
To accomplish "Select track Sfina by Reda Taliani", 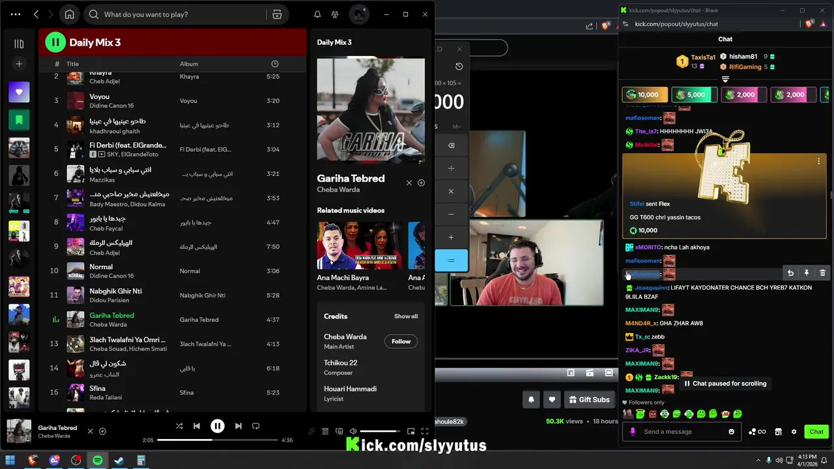I will coord(173,392).
